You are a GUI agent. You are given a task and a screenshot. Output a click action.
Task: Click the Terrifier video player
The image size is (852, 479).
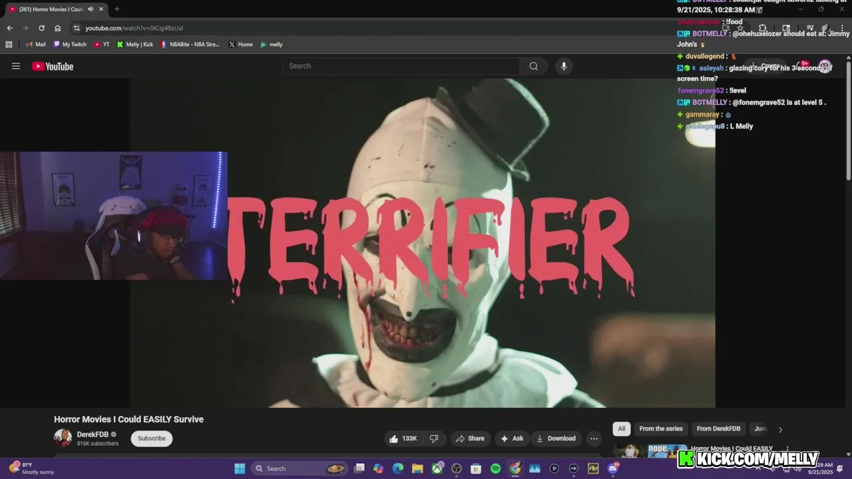(x=423, y=243)
